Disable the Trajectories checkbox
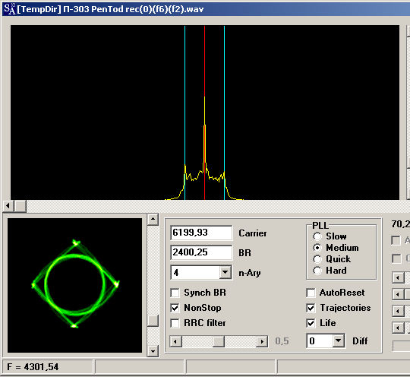The width and height of the screenshot is (410, 377). [311, 308]
